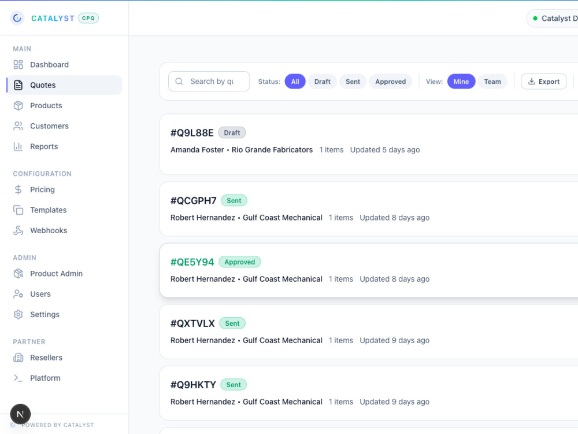Open the Webhooks configuration
The image size is (578, 434).
point(64,231)
